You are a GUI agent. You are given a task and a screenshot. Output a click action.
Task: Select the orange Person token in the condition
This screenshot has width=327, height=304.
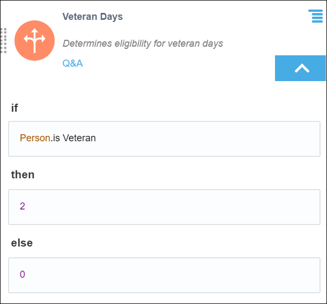pyautogui.click(x=35, y=138)
